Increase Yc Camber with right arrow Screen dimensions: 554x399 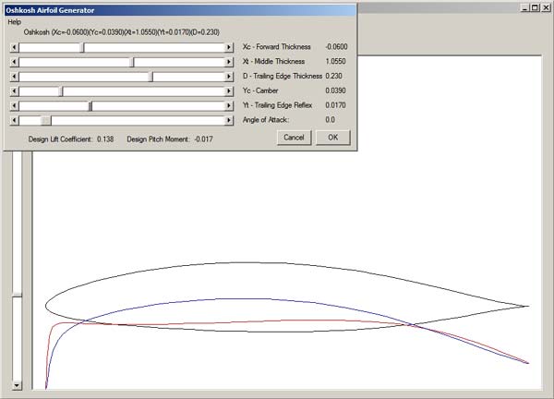(229, 91)
